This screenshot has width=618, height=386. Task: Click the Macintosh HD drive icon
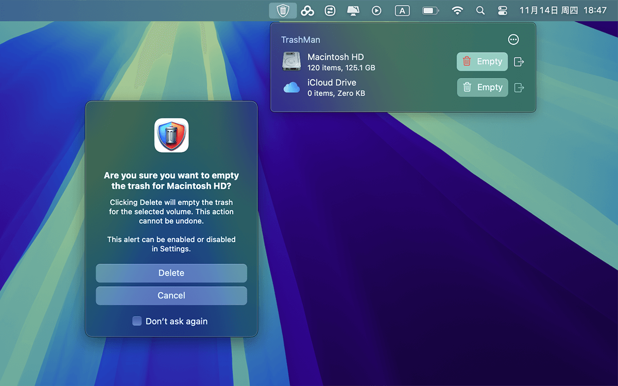(x=291, y=61)
